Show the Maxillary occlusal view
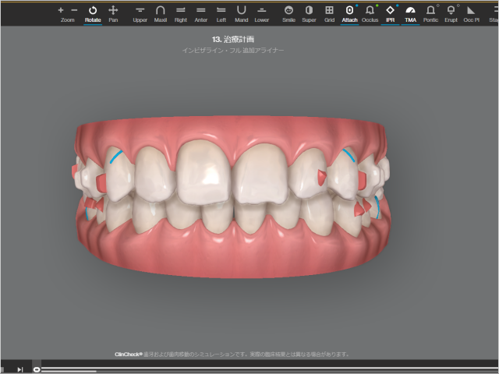This screenshot has width=499, height=374. 161,12
